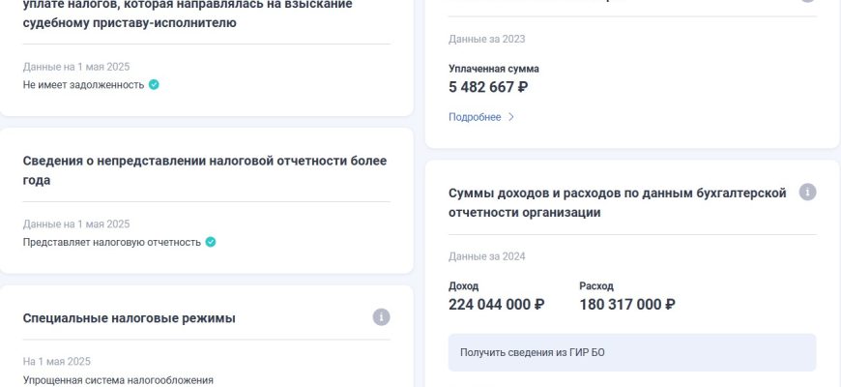Viewport: 841px width, 387px height.
Task: Select the expense value "180 317 000 ₽"
Action: click(627, 304)
